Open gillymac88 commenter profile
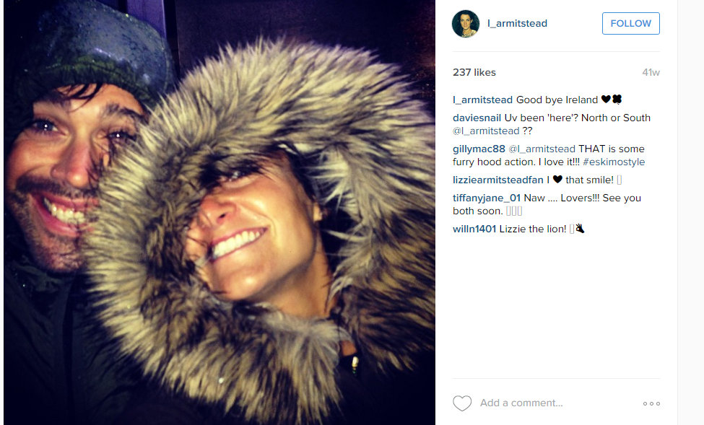 (x=479, y=149)
